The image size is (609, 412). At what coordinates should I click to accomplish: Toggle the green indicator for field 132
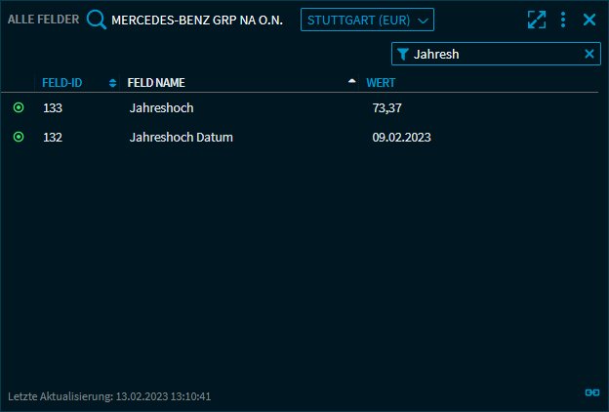pyautogui.click(x=19, y=138)
